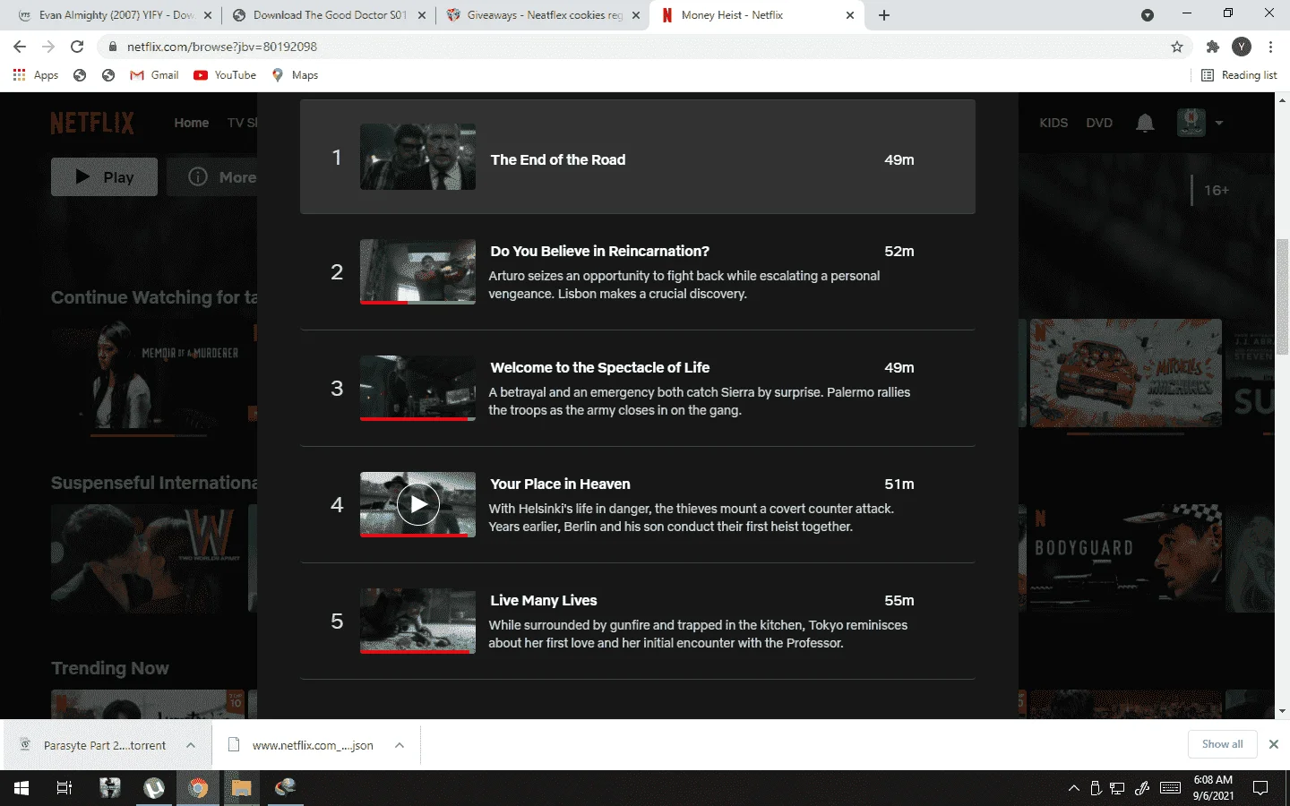Go back in browser history
The width and height of the screenshot is (1290, 806).
tap(20, 47)
